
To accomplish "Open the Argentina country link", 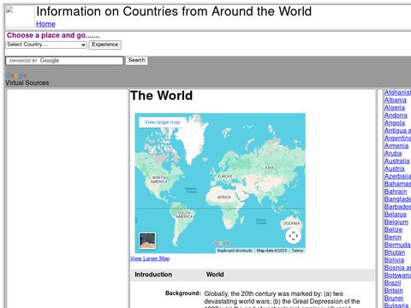I will (x=397, y=139).
